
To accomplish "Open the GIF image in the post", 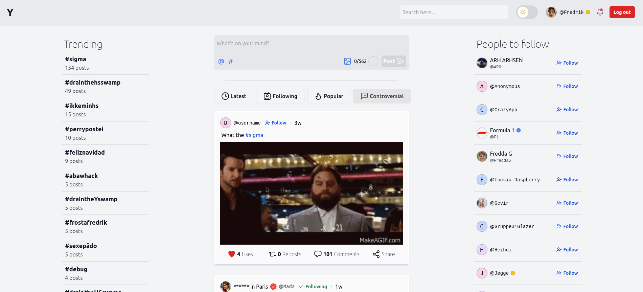I will (311, 193).
